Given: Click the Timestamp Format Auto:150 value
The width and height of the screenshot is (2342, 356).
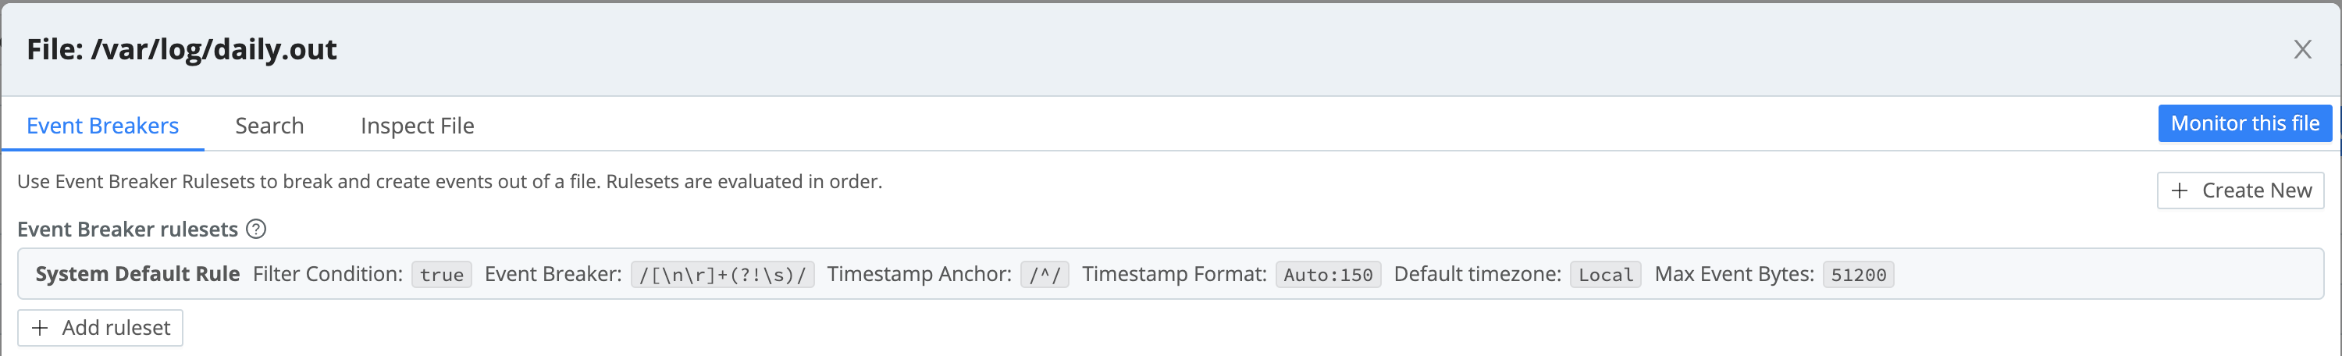Looking at the screenshot, I should [x=1327, y=275].
